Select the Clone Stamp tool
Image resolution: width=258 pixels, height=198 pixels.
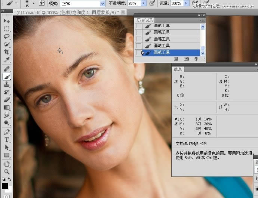pos(7,84)
